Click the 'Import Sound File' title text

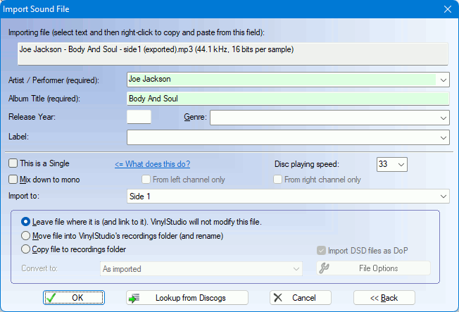click(x=36, y=9)
